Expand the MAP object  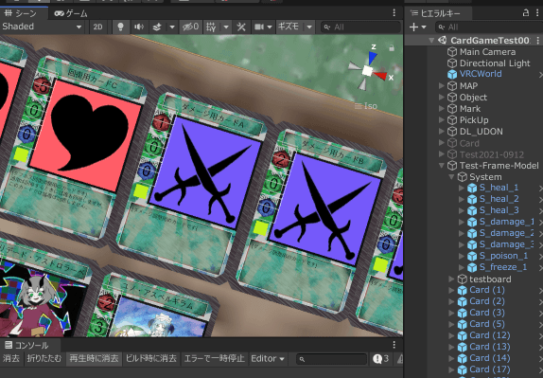coord(442,85)
